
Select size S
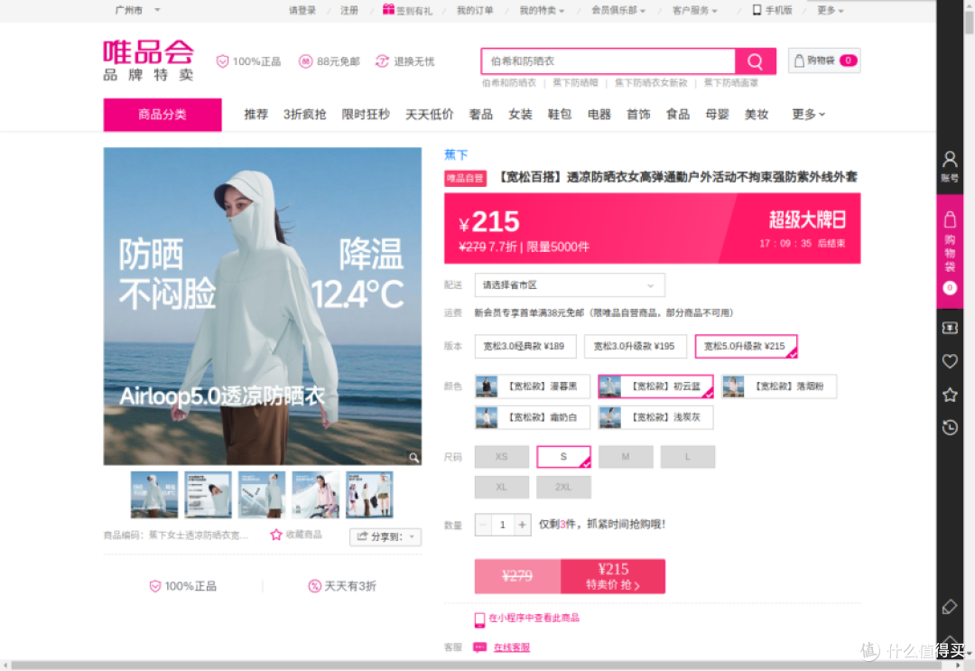click(563, 456)
